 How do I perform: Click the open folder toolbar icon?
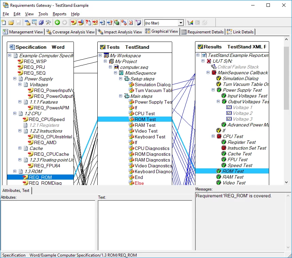[x=11, y=22]
